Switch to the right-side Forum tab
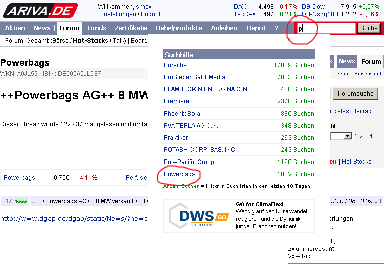This screenshot has height=267, width=385. 371,61
